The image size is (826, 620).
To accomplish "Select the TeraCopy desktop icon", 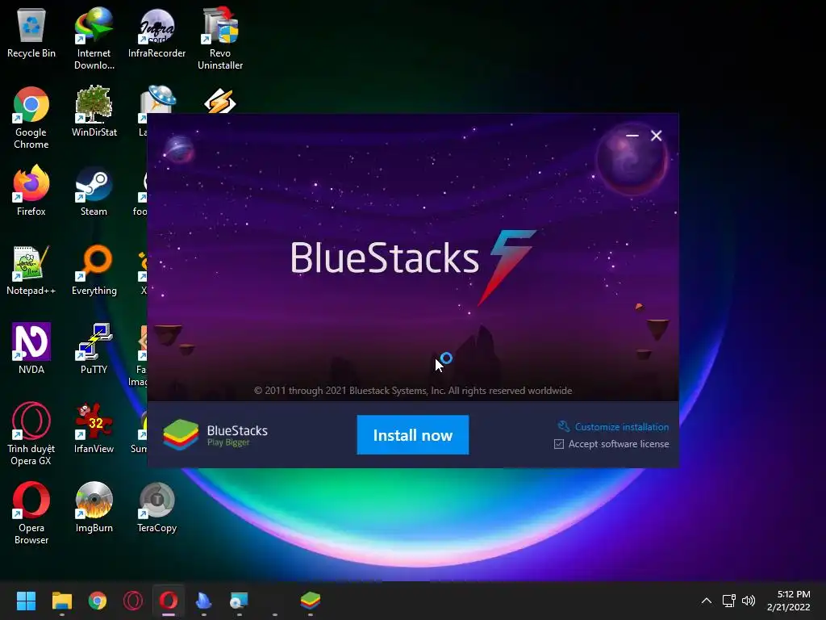I will 157,507.
